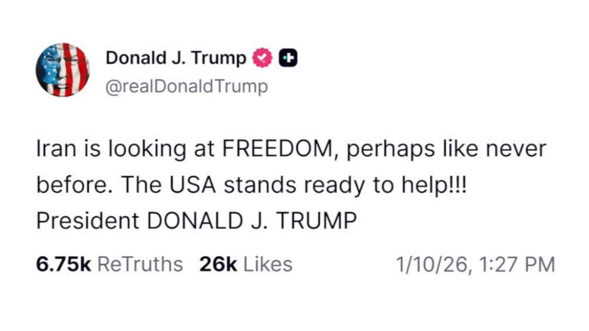Image resolution: width=589 pixels, height=331 pixels.
Task: Click the ReTruths label
Action: tap(140, 264)
